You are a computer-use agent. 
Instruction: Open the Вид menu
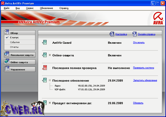tap(18, 8)
